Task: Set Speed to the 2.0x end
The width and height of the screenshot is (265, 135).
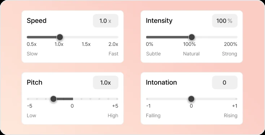Action: [117, 37]
